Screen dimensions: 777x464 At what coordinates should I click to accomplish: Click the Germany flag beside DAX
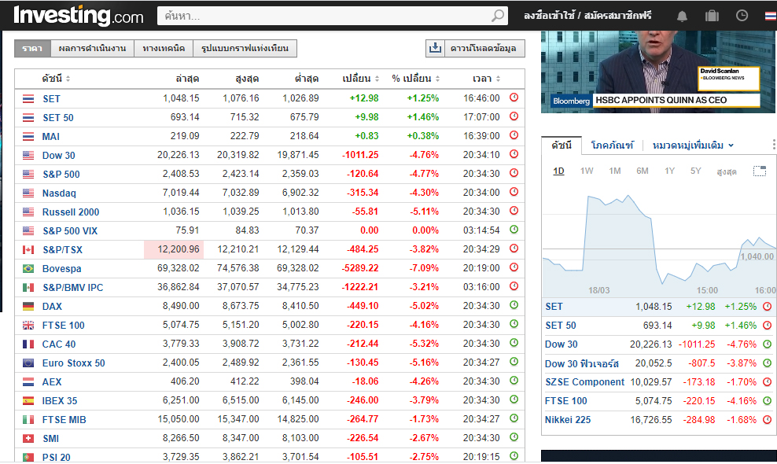pyautogui.click(x=28, y=307)
